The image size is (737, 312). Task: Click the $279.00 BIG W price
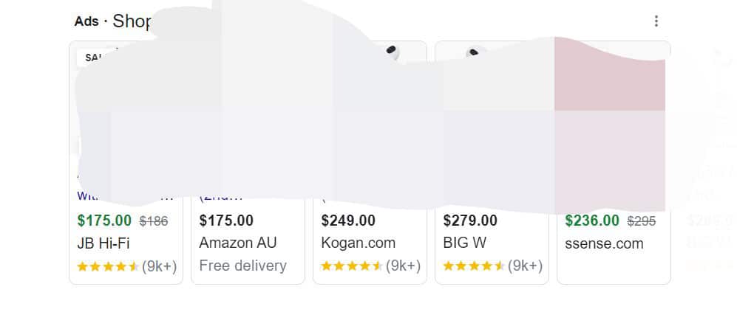[470, 221]
